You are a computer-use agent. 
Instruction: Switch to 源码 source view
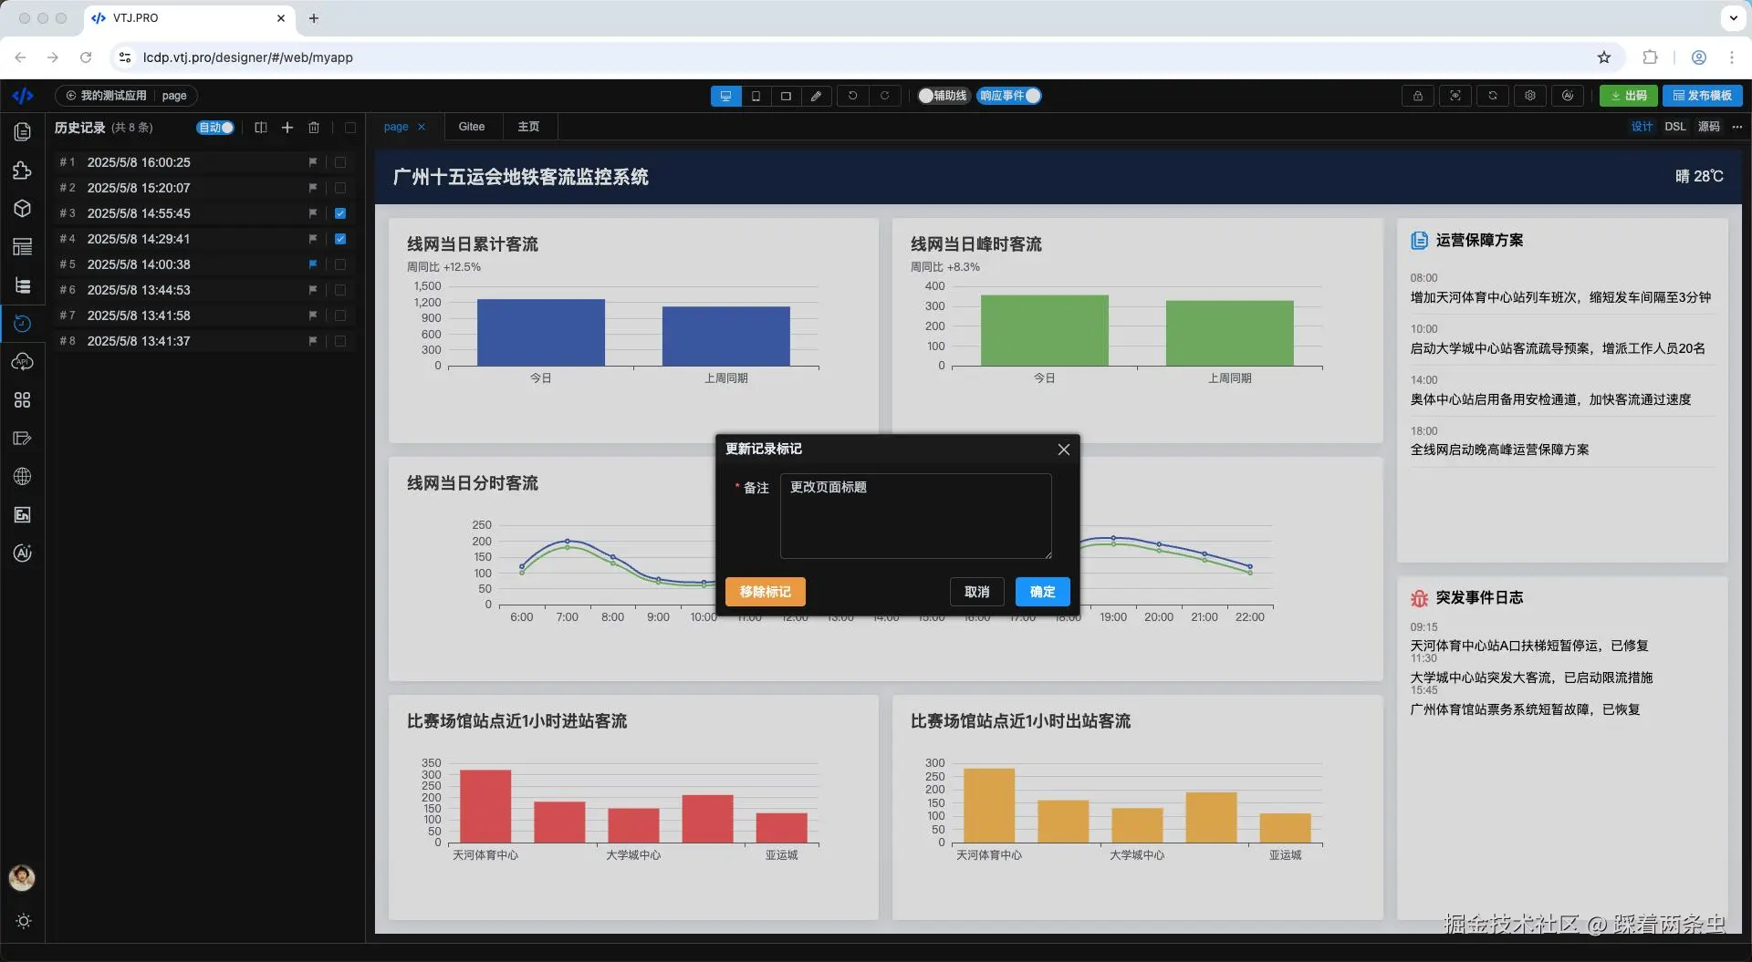pyautogui.click(x=1709, y=127)
